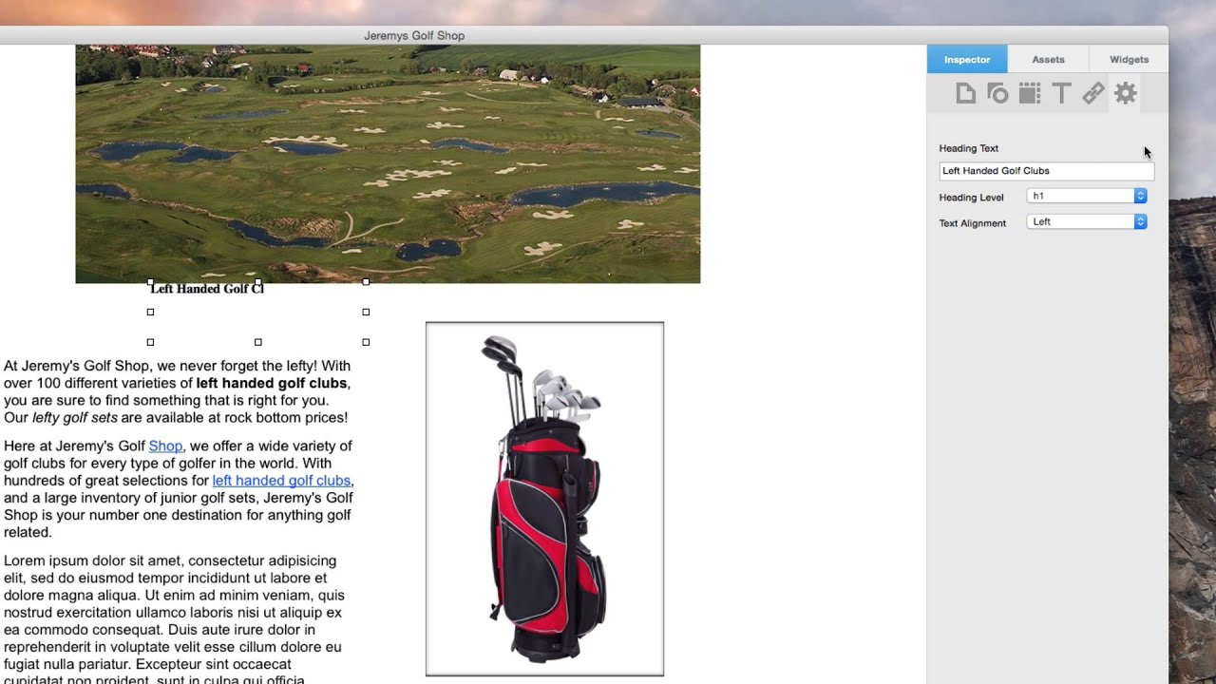1216x684 pixels.
Task: Click the left handed golf clubs link
Action: [x=281, y=481]
